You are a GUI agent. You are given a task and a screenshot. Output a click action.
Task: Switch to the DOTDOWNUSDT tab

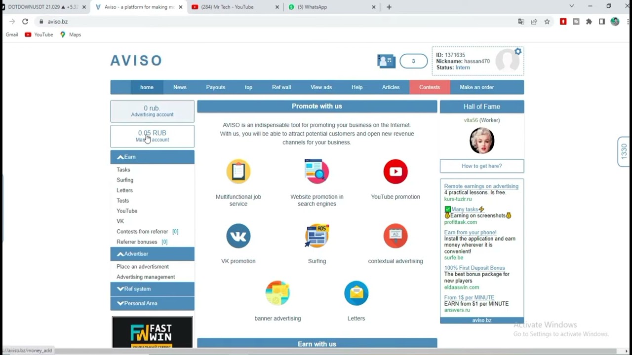pos(43,7)
